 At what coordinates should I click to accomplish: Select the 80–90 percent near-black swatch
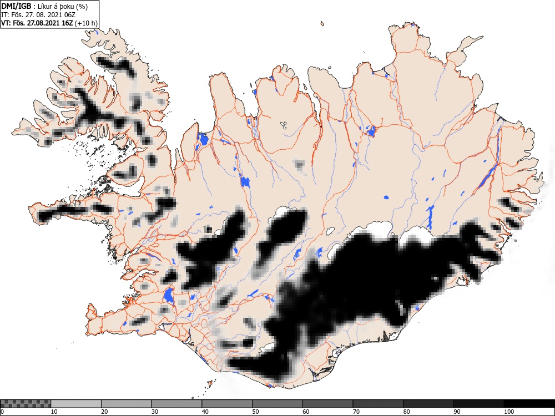[428, 404]
